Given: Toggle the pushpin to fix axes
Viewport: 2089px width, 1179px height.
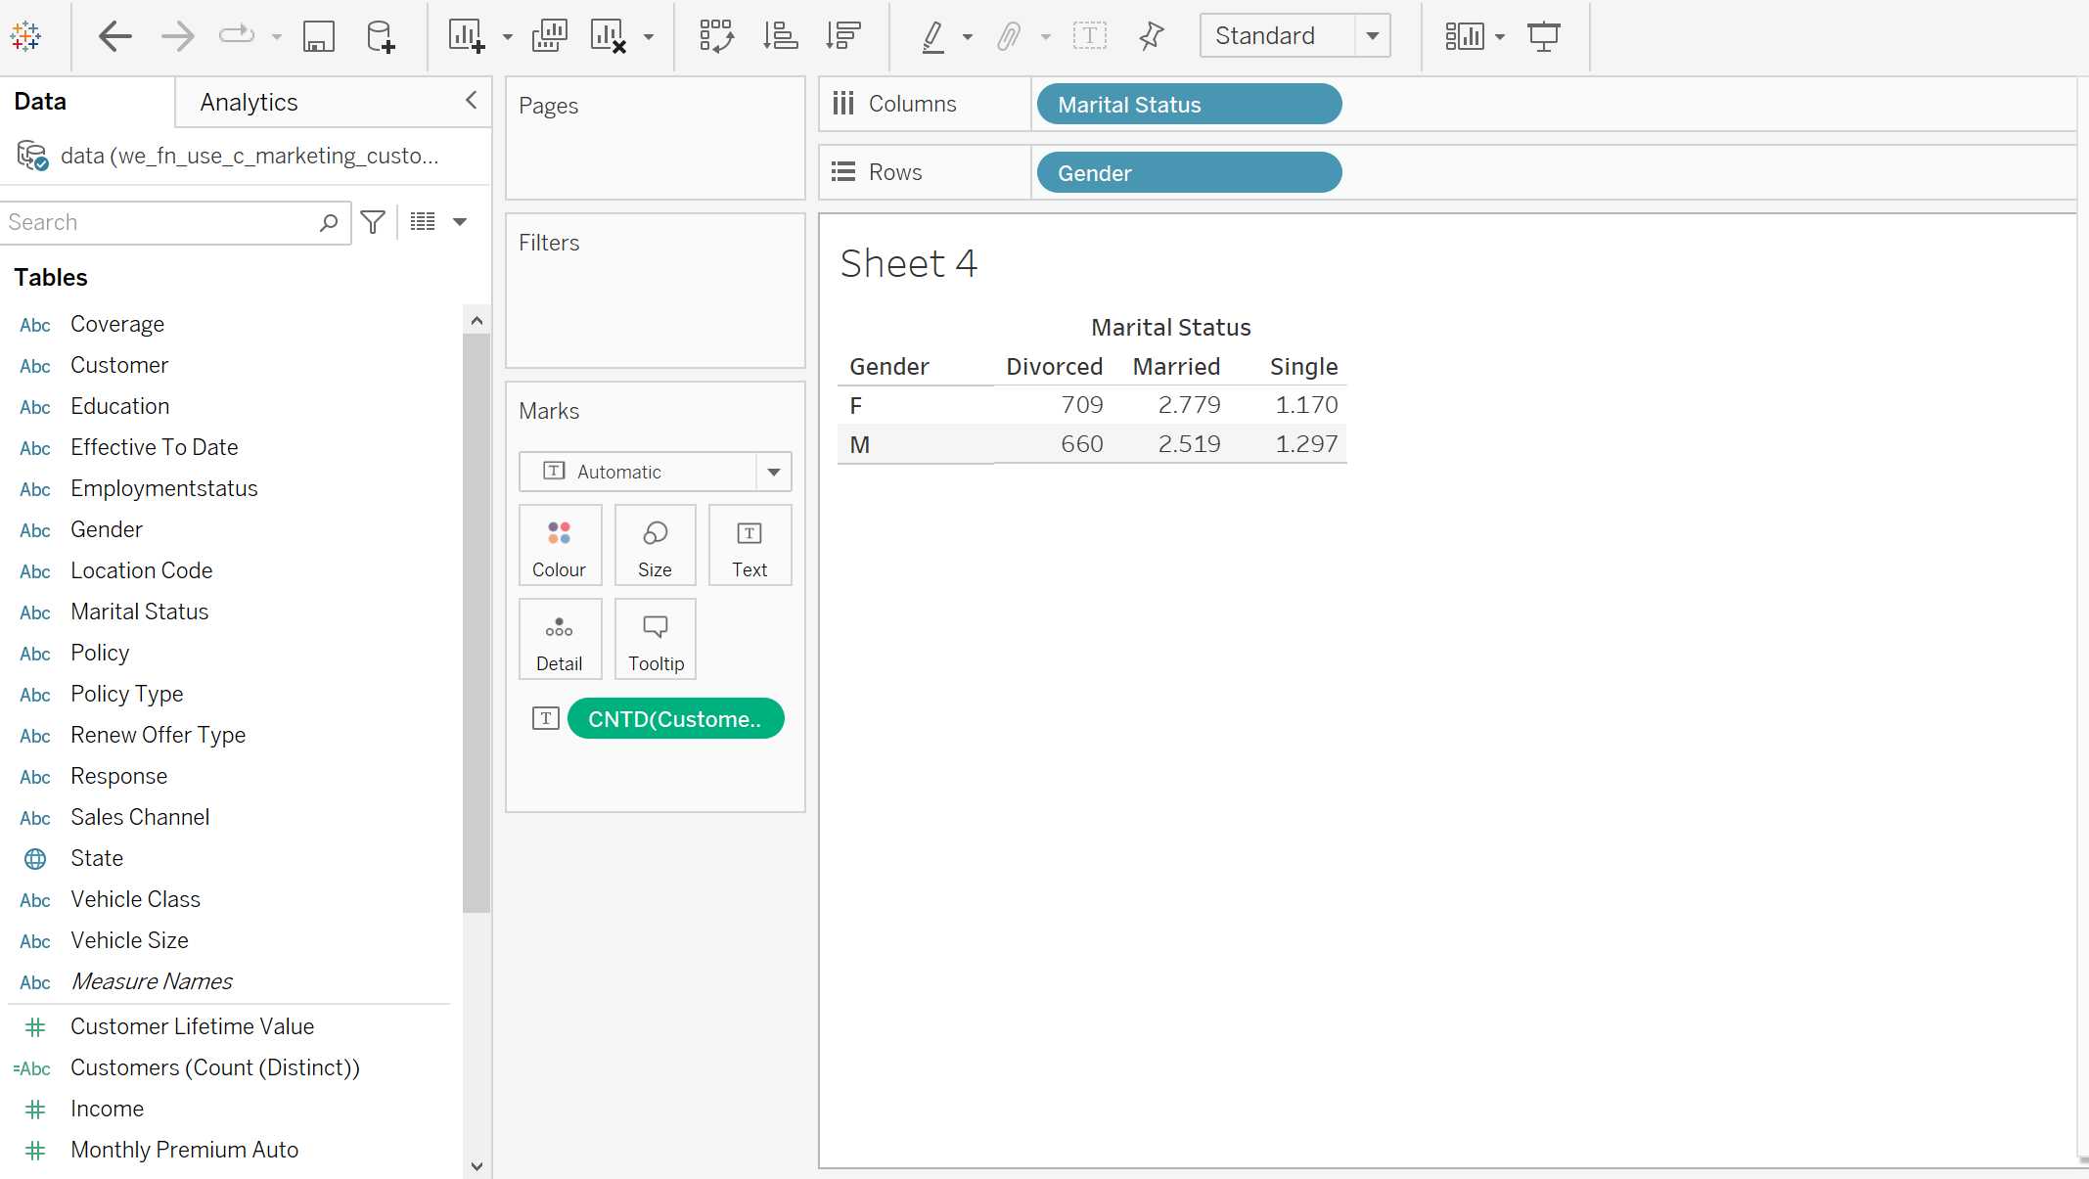Looking at the screenshot, I should (x=1152, y=35).
